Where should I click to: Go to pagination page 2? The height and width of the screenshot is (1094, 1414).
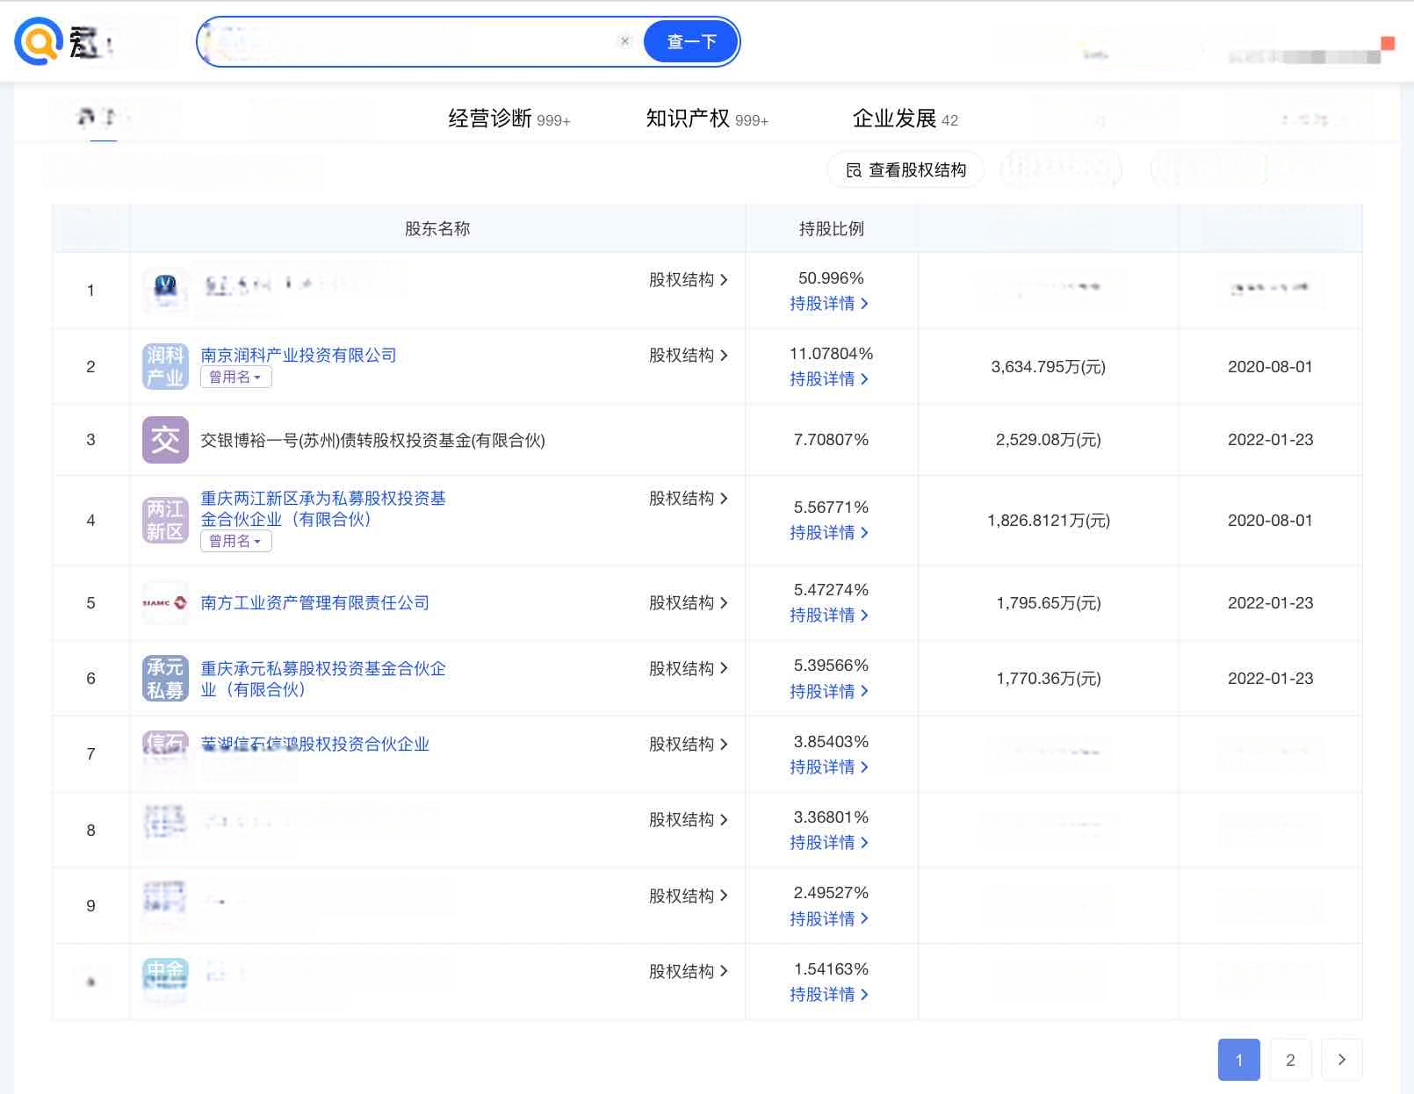[x=1290, y=1060]
